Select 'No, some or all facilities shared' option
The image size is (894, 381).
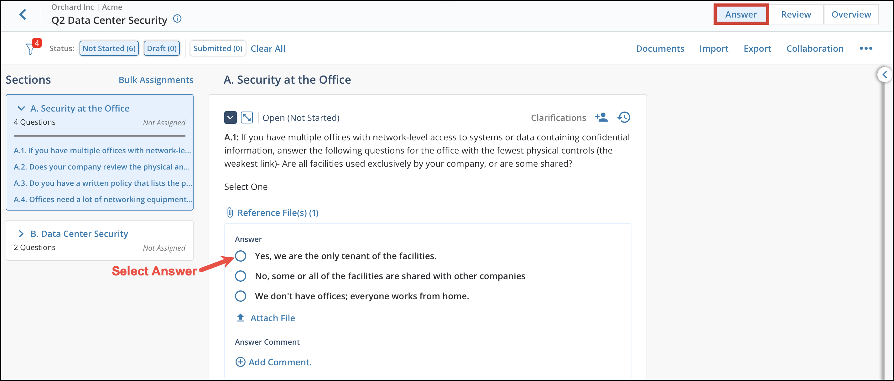tap(241, 276)
